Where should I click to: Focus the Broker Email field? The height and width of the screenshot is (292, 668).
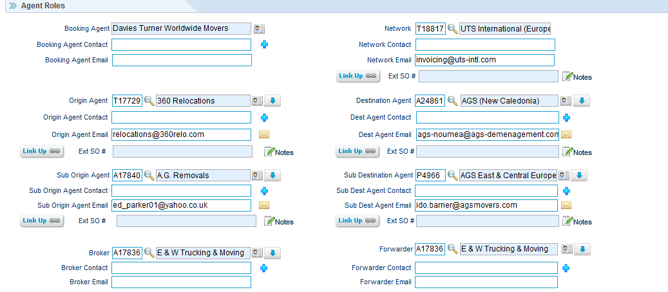click(182, 282)
